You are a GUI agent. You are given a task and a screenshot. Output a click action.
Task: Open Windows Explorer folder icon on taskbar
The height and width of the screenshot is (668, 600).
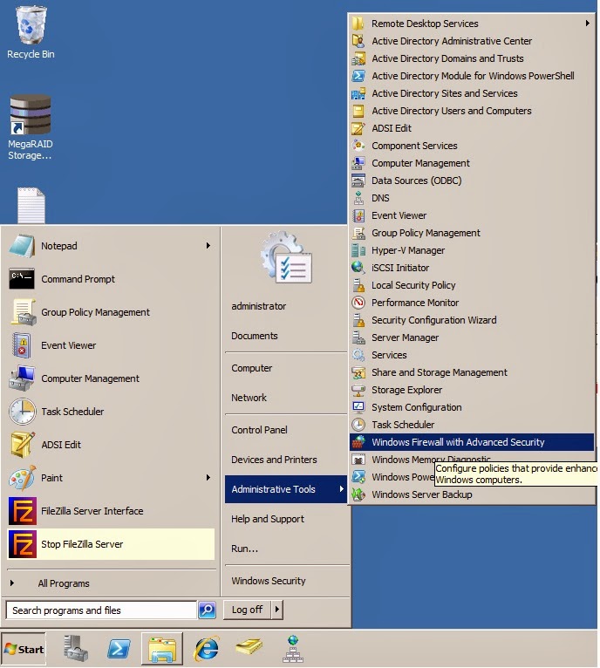pos(162,649)
